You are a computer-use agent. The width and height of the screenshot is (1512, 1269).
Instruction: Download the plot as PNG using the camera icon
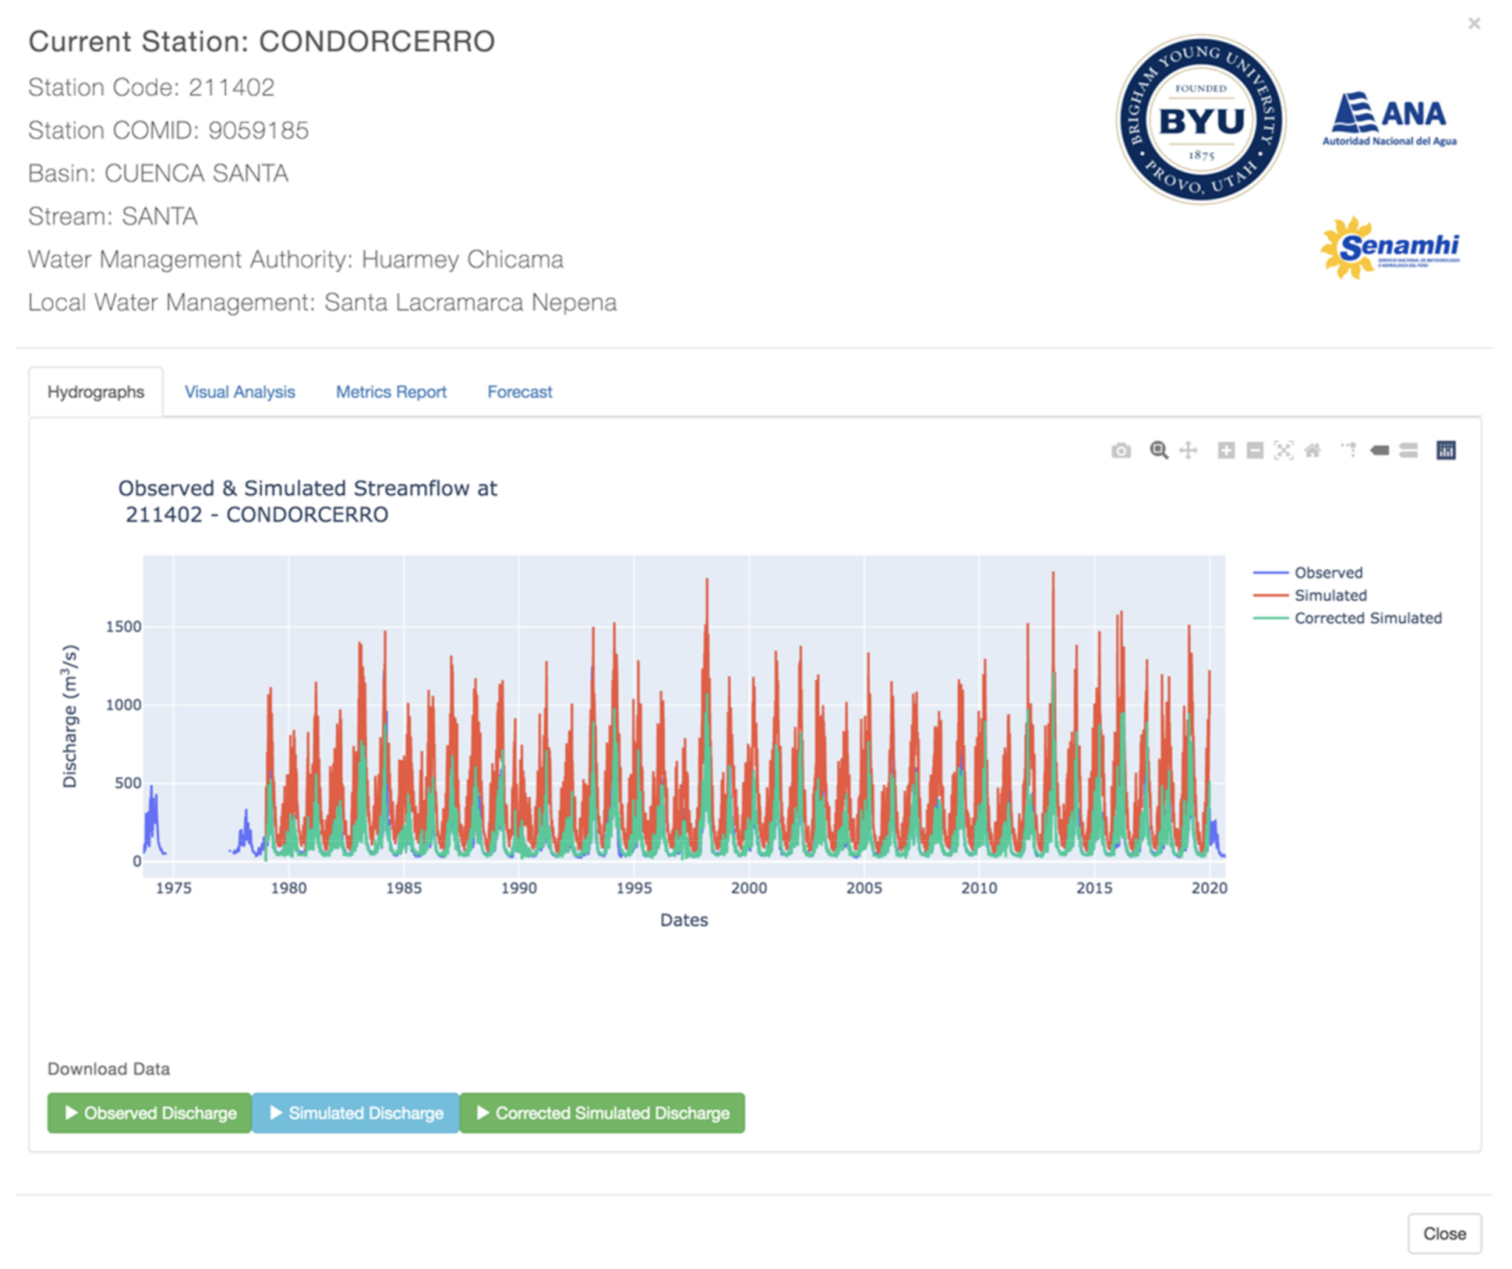(1121, 451)
